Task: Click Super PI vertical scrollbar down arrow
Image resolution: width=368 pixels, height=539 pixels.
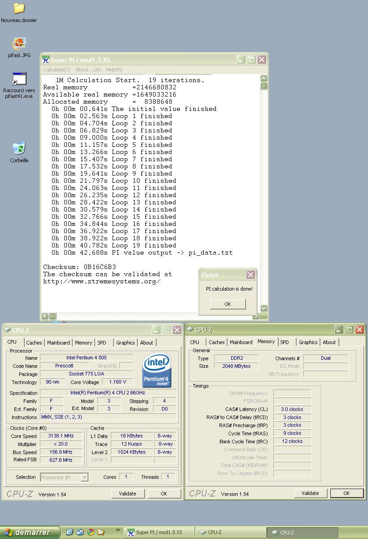Action: click(263, 308)
